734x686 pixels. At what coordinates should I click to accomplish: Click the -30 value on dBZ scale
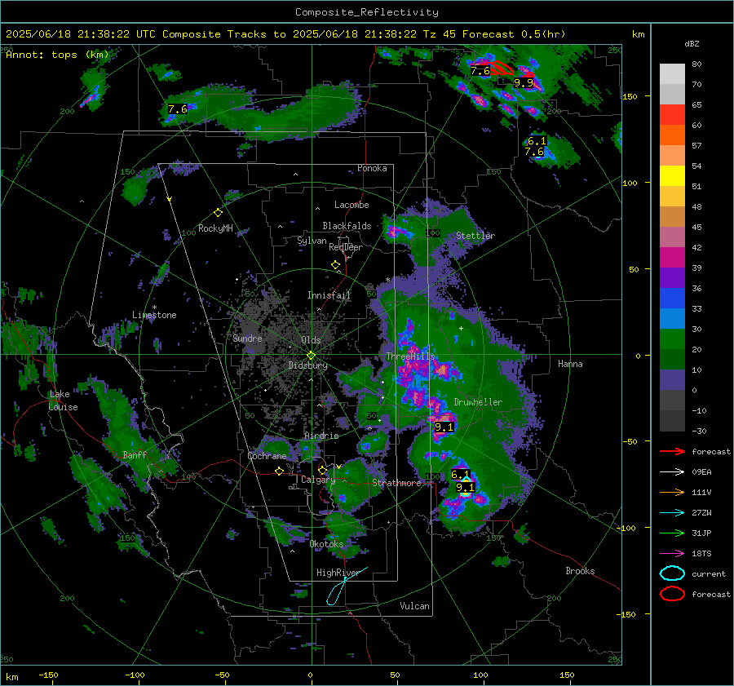(699, 431)
